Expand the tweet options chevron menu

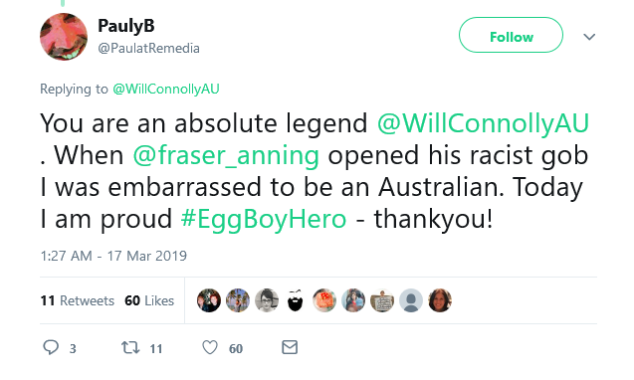click(x=589, y=37)
